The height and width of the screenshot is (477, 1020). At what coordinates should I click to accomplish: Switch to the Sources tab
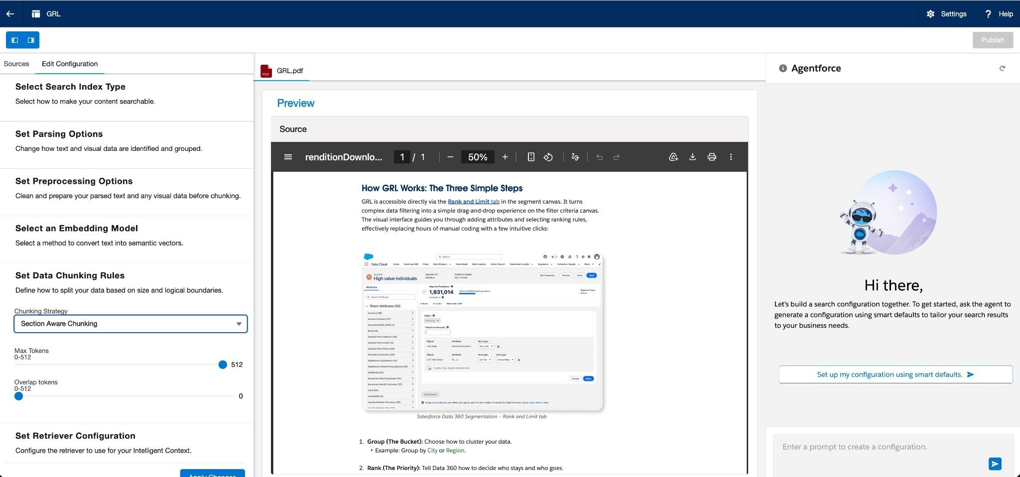[16, 64]
